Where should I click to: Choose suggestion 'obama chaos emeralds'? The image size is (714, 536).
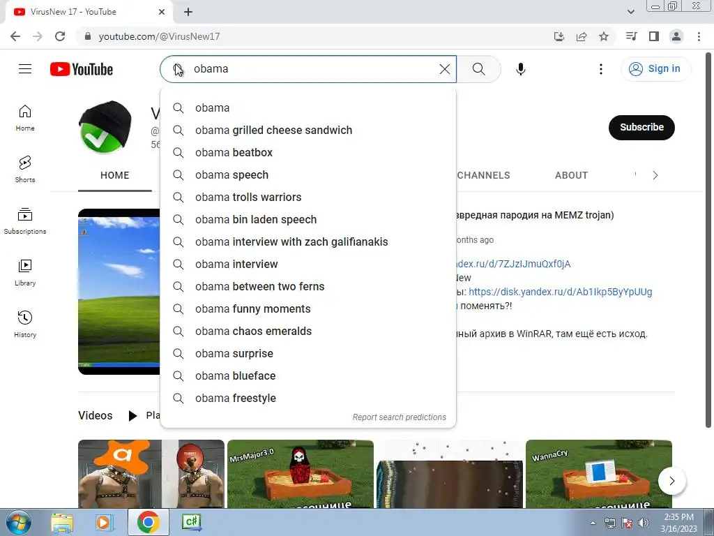[x=308, y=332]
